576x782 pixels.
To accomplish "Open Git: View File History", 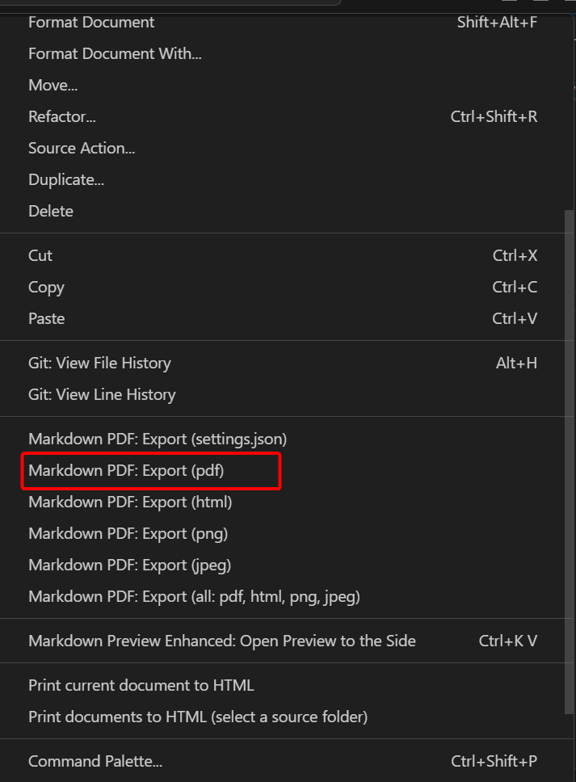I will (x=99, y=363).
